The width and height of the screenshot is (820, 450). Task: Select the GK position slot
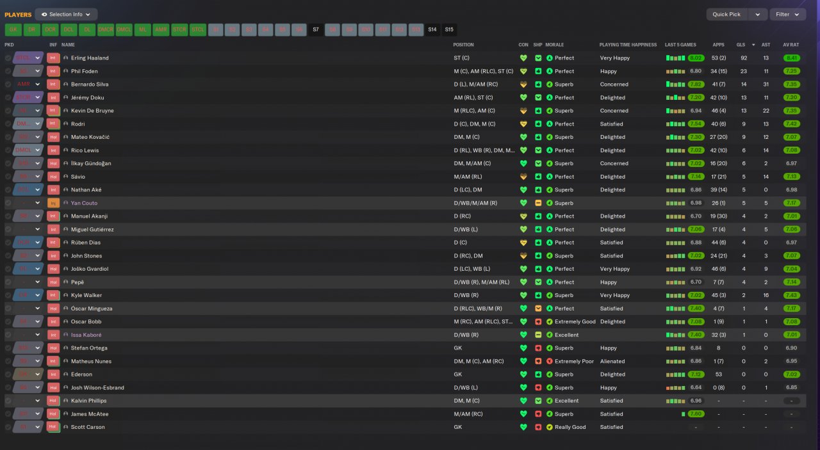pyautogui.click(x=13, y=29)
